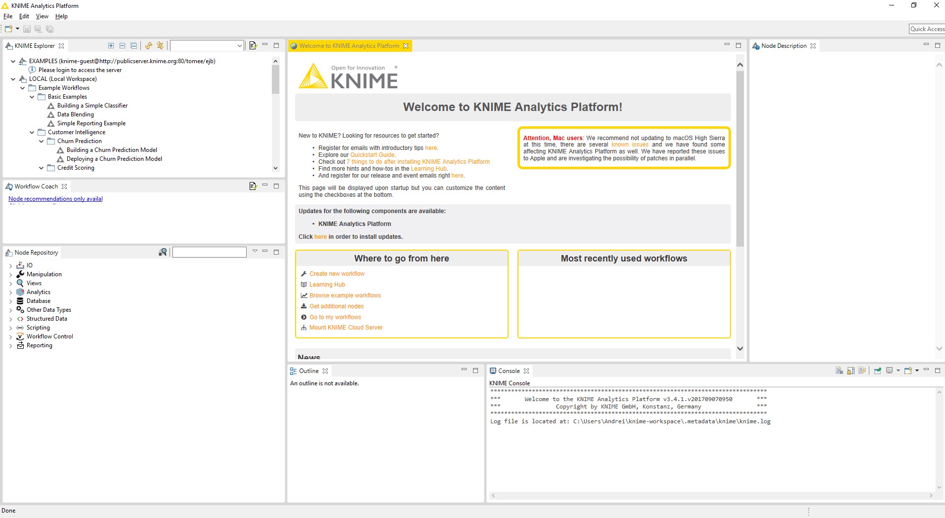Viewport: 945px width, 518px height.
Task: Select the Views category in Node Repository
Action: (34, 283)
